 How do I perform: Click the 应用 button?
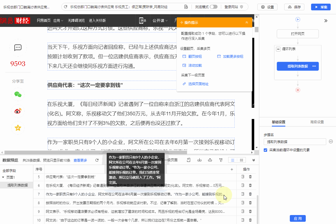[x=298, y=218]
